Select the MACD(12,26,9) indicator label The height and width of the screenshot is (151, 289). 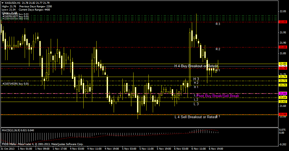pos(18,130)
